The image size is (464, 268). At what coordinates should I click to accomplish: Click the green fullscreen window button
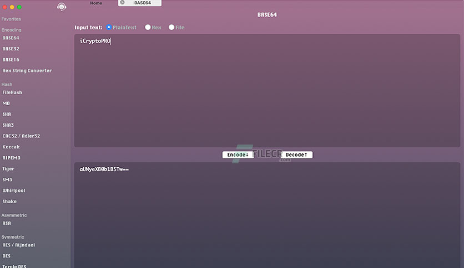[19, 7]
